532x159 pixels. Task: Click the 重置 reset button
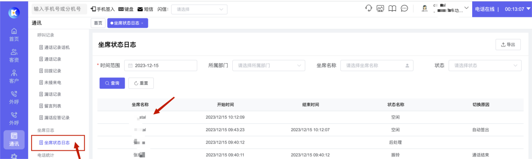[141, 83]
